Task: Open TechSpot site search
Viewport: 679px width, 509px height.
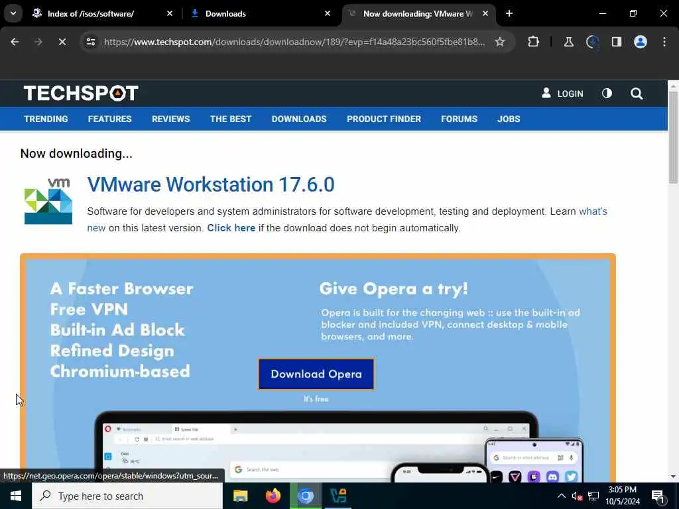Action: 637,93
